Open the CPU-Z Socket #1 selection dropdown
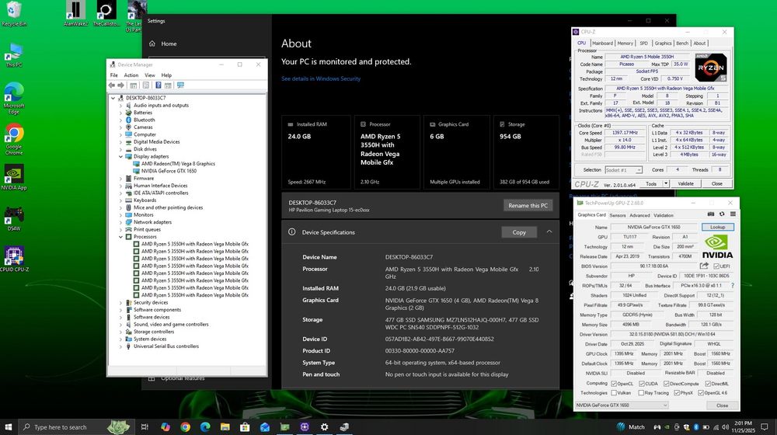Screen dimensions: 777x435 click(624, 170)
